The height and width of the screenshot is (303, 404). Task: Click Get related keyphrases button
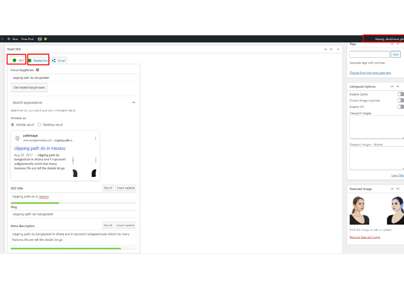29,88
